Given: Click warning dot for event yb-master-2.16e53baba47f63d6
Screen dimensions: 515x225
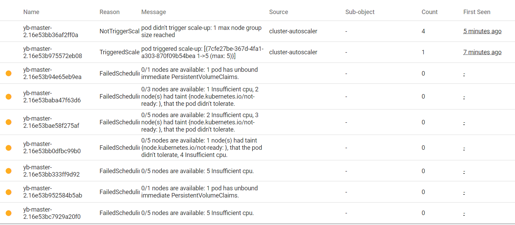Looking at the screenshot, I should tap(9, 97).
